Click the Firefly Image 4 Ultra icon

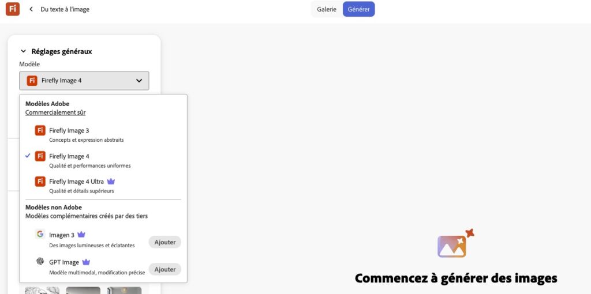pos(40,182)
